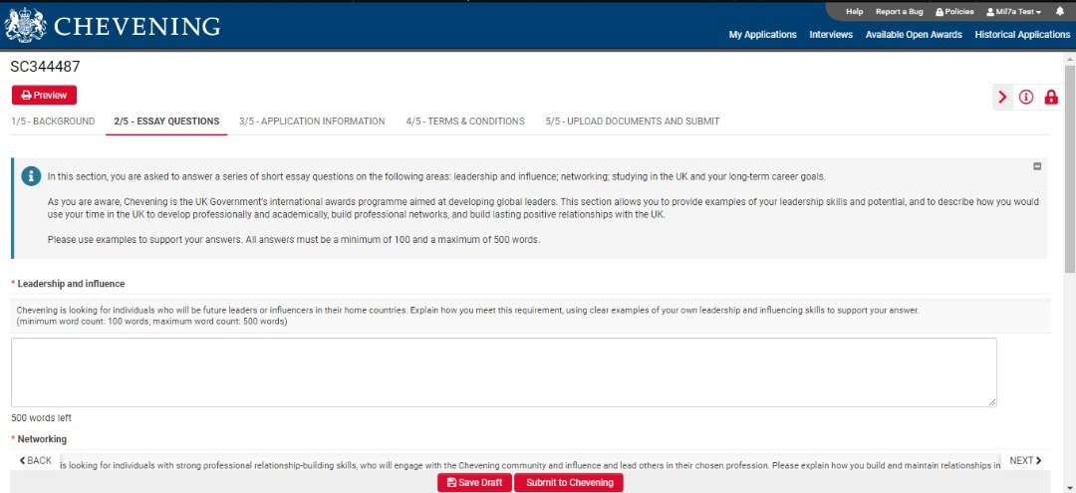The image size is (1076, 493).
Task: Click the BACK navigation button
Action: click(x=36, y=460)
